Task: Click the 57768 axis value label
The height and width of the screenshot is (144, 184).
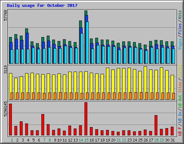Action: coord(5,15)
